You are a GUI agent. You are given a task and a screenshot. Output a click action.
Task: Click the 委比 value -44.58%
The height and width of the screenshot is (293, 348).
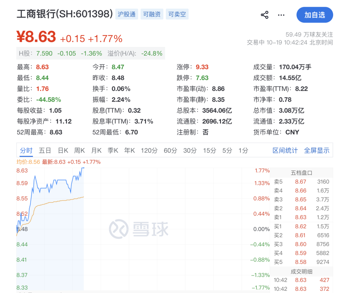pos(49,100)
